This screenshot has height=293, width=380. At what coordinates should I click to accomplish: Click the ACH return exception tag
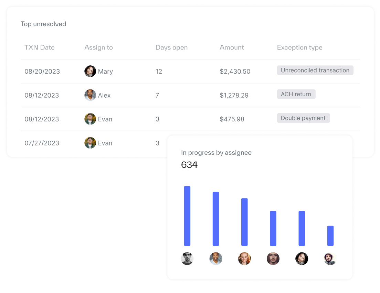pyautogui.click(x=296, y=94)
